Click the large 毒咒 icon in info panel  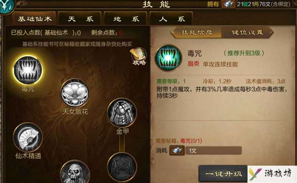coord(168,58)
